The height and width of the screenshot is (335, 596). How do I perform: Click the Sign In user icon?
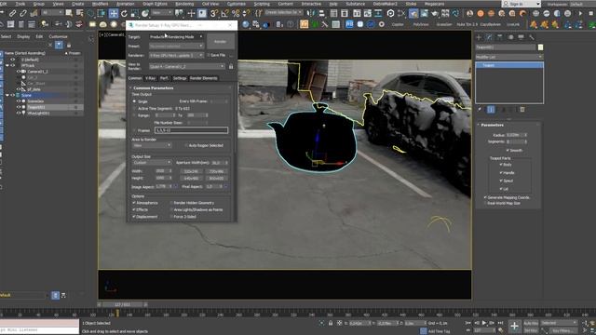pyautogui.click(x=506, y=4)
